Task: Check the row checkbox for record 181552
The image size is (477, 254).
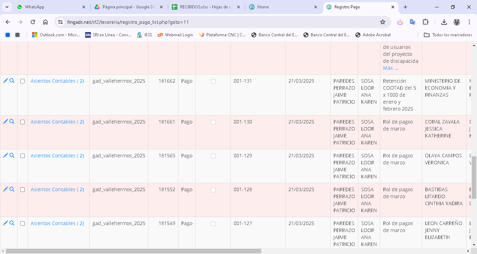Action: click(23, 190)
